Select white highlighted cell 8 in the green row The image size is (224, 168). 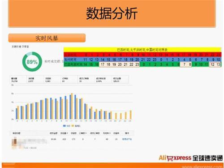click(190, 65)
